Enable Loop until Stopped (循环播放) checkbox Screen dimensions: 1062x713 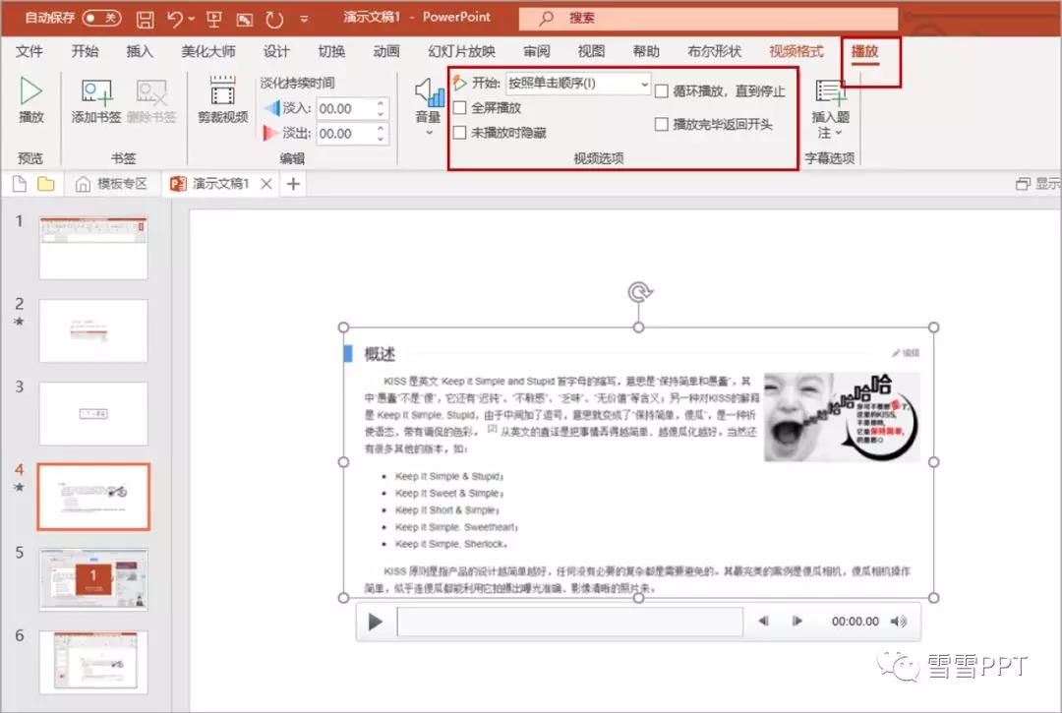coord(662,91)
